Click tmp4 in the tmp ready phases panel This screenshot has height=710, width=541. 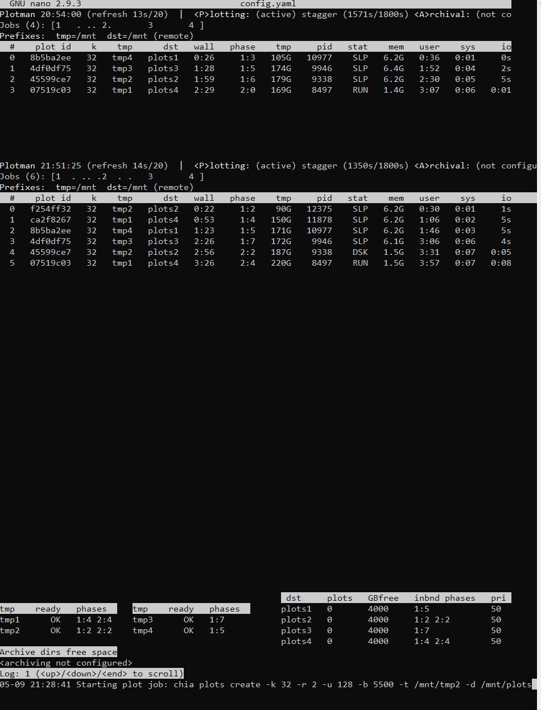pos(143,630)
